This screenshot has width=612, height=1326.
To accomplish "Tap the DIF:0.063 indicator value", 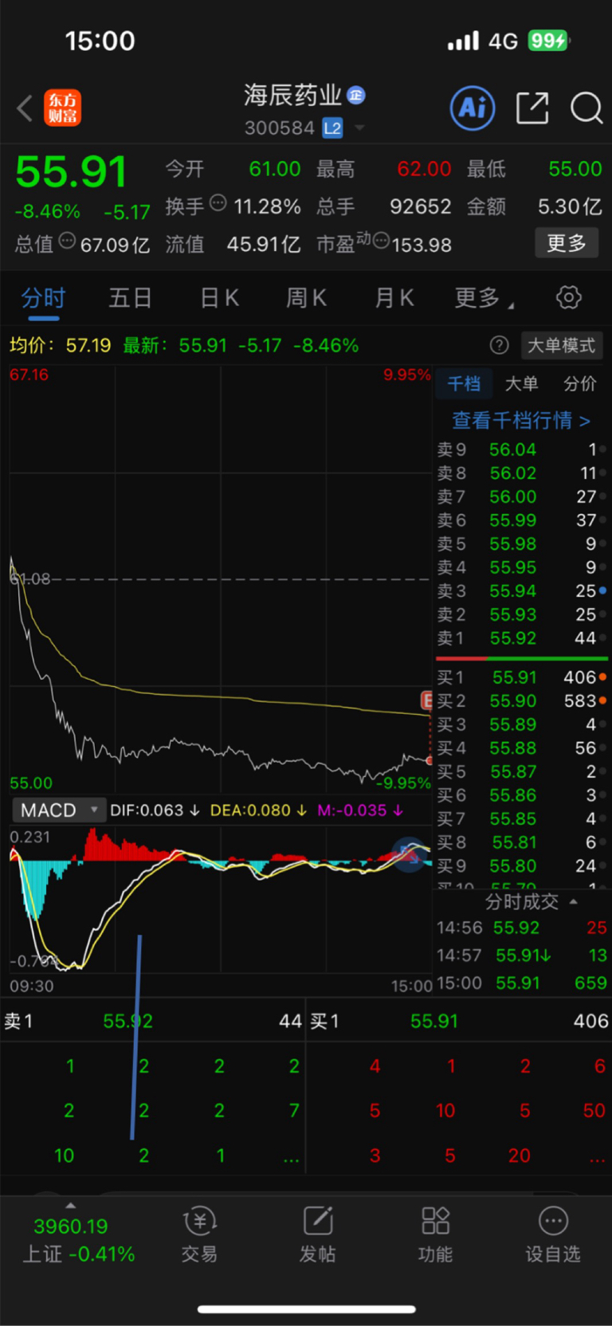I will tap(155, 810).
